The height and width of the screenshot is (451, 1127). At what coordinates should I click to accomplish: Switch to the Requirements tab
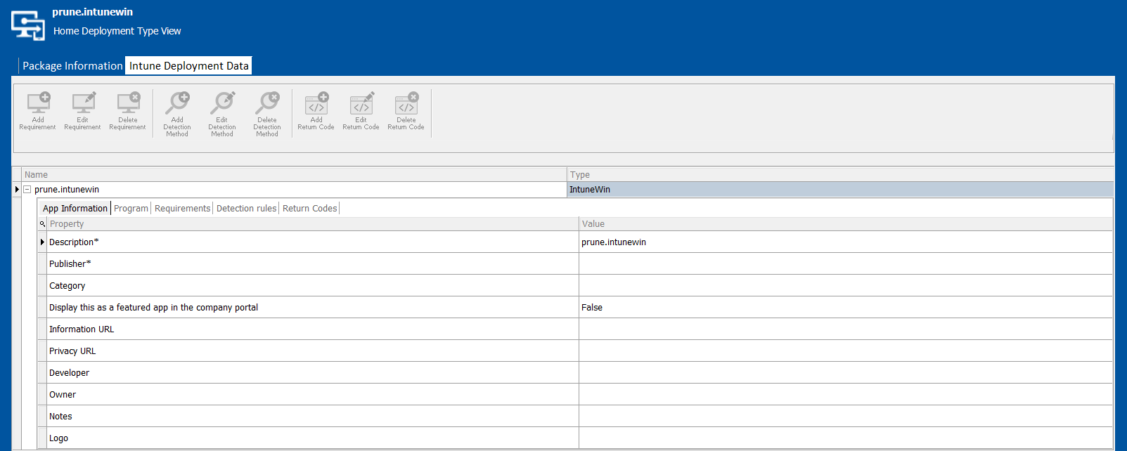point(182,209)
